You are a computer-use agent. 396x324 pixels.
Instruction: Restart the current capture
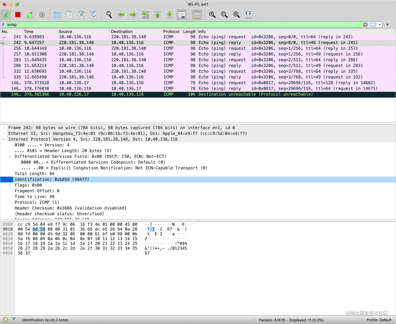[30, 15]
